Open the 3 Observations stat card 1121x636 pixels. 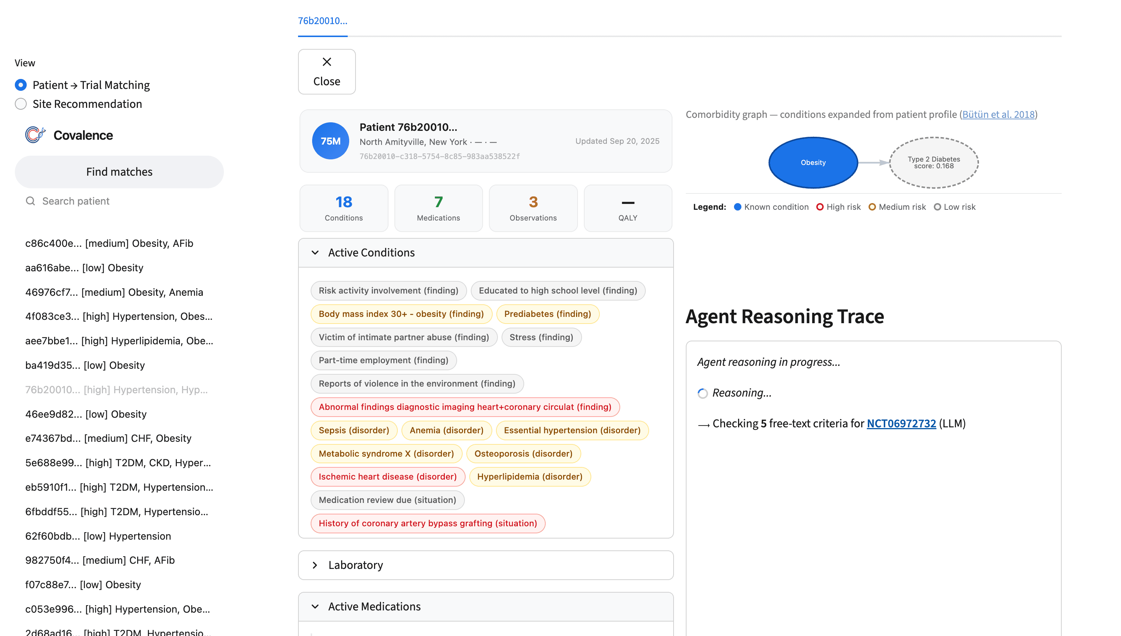click(533, 208)
